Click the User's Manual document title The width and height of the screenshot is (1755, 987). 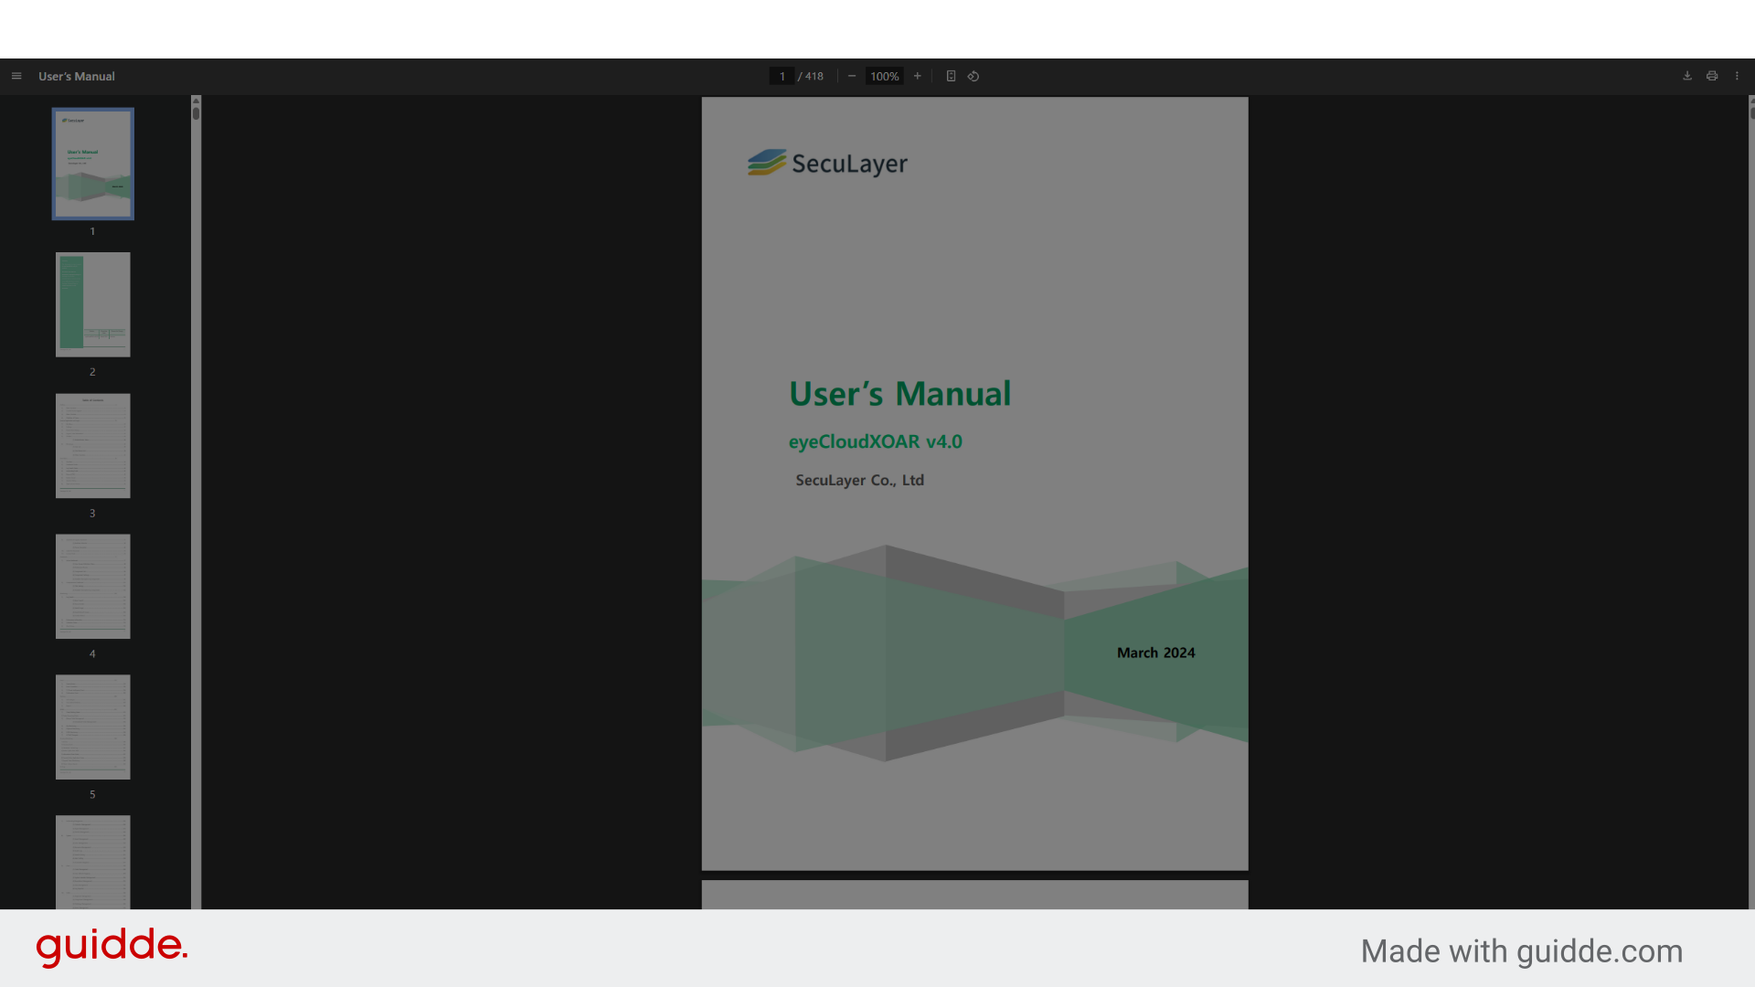(77, 76)
